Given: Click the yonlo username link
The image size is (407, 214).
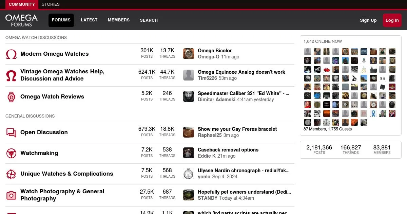Looking at the screenshot, I should pos(204,177).
